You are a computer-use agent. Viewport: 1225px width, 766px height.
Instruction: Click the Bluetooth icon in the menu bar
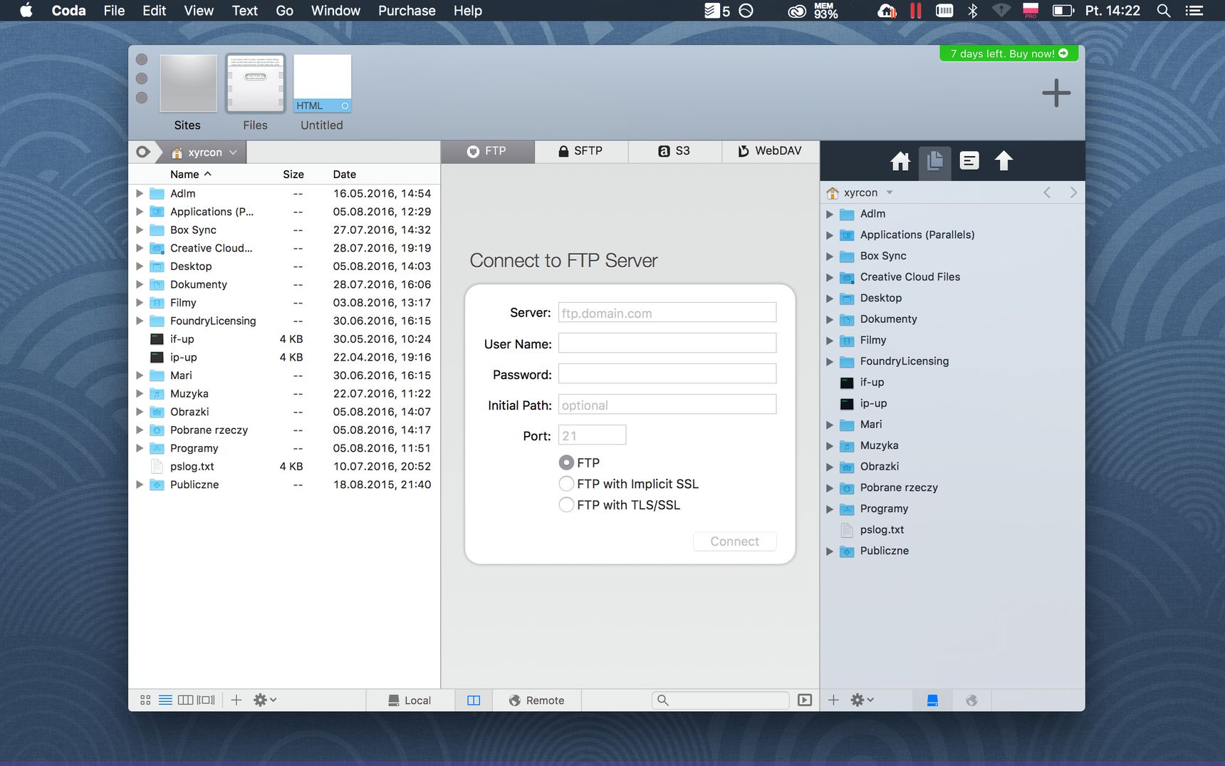click(973, 11)
